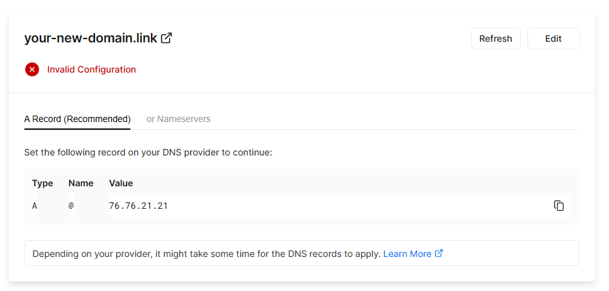Open the Learn More link

tap(407, 254)
